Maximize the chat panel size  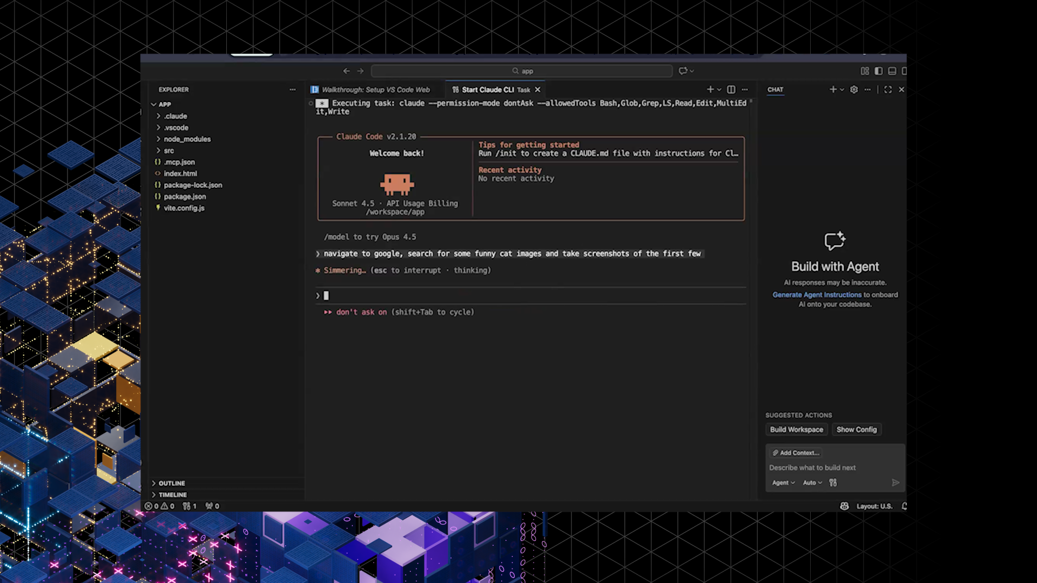tap(888, 90)
